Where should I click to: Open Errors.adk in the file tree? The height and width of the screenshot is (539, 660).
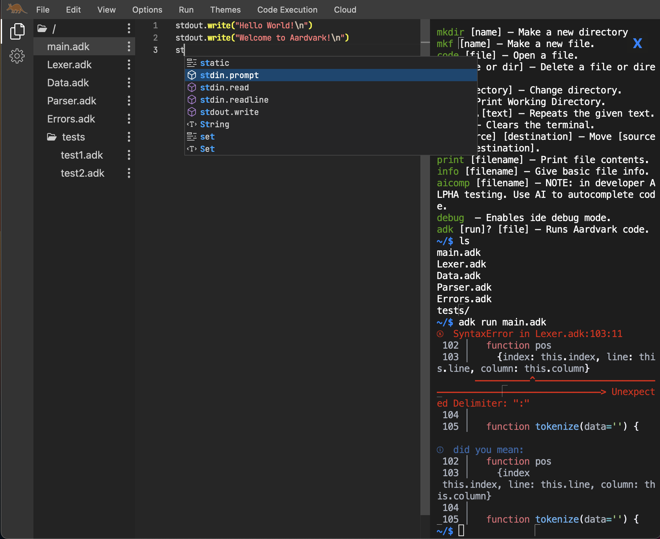(x=71, y=119)
